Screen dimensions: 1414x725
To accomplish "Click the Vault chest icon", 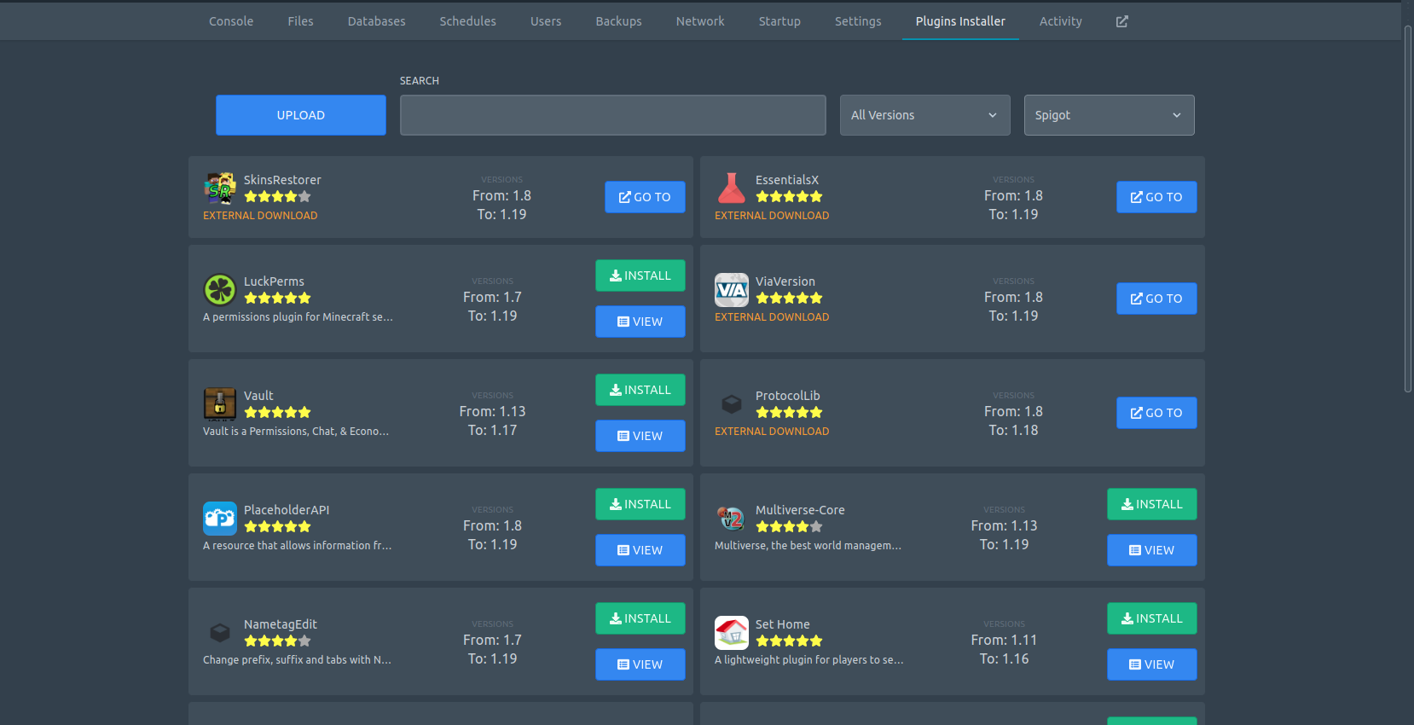I will [220, 404].
